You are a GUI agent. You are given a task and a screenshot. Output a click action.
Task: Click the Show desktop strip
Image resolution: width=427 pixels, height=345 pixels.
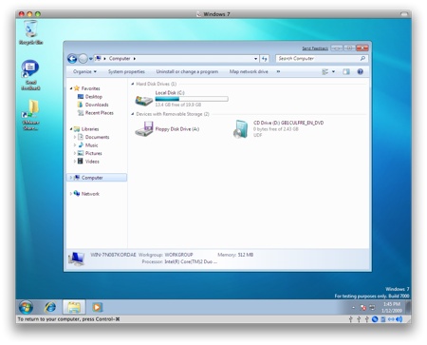[x=408, y=307]
